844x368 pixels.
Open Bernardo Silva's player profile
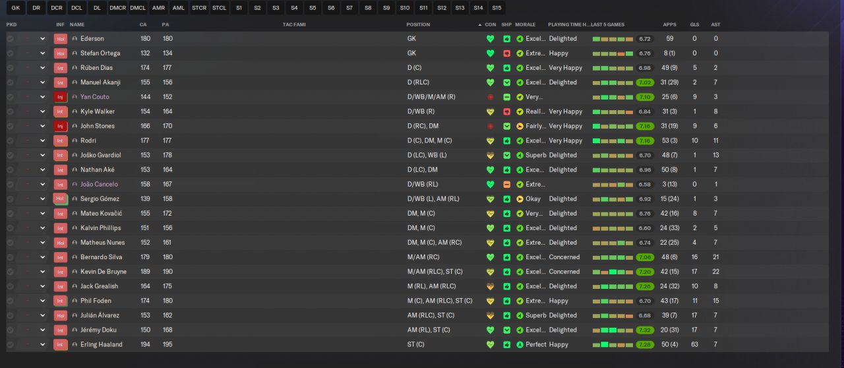coord(101,257)
